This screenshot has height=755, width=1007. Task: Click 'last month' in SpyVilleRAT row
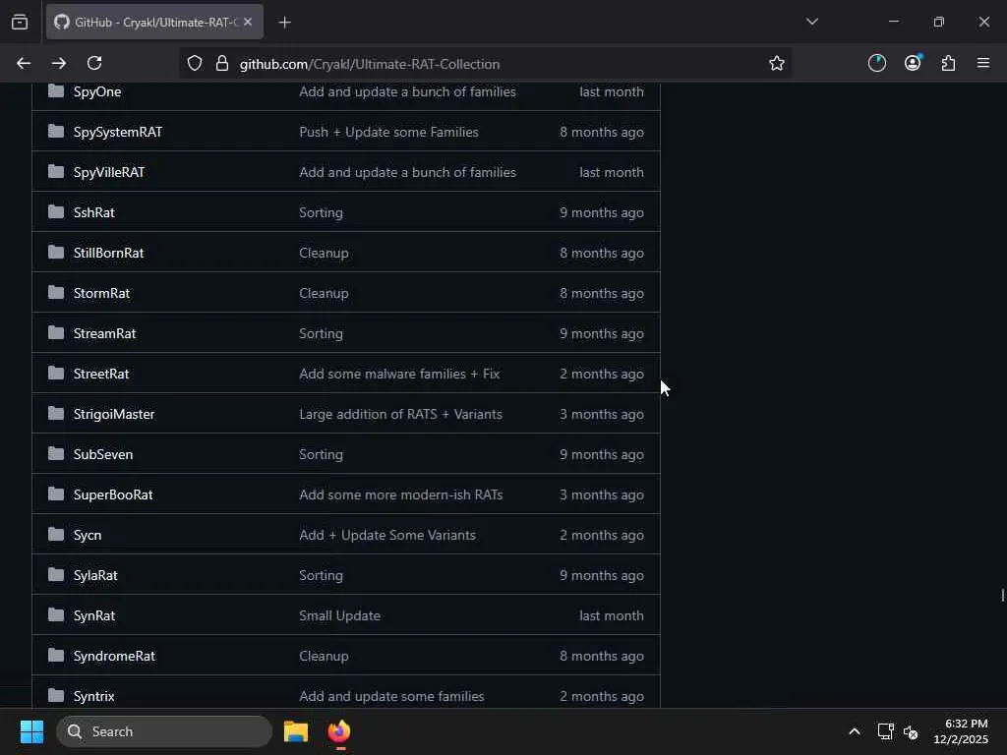(612, 173)
